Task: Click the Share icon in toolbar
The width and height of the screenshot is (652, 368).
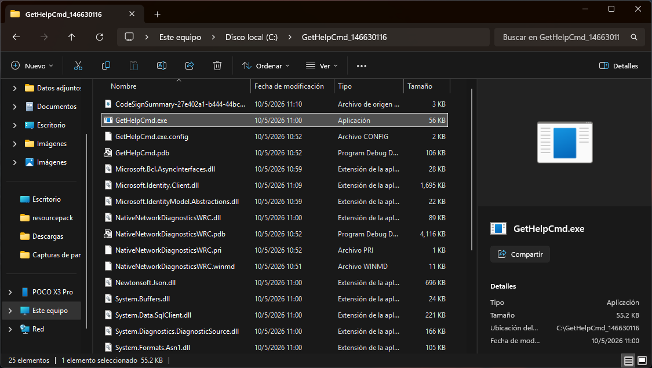Action: tap(190, 65)
